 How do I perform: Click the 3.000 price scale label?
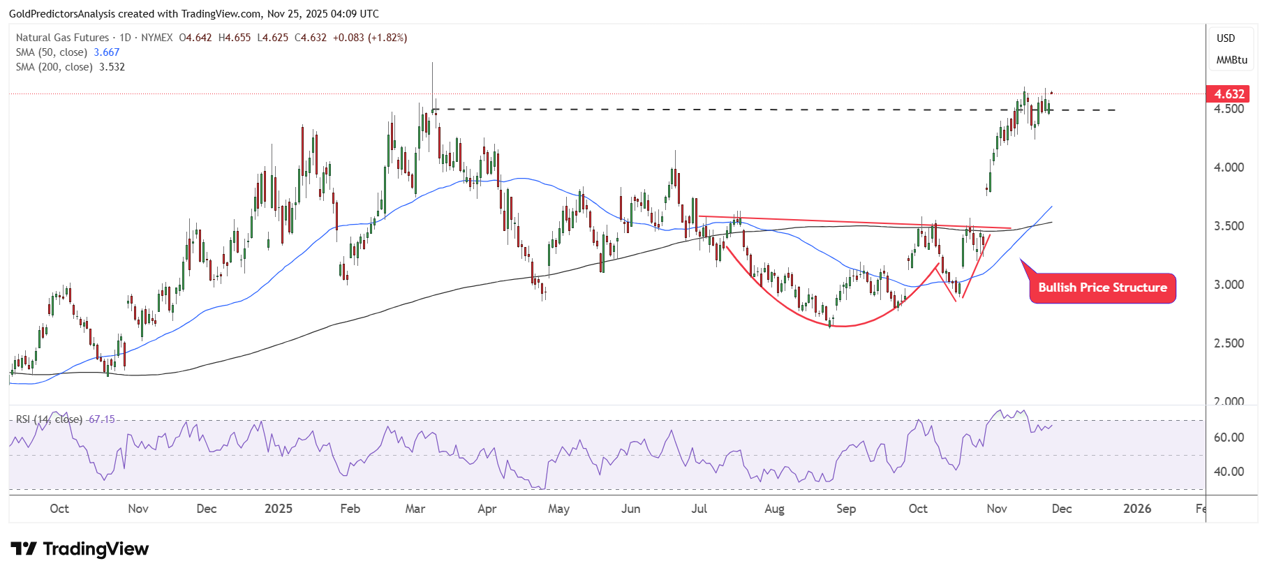pyautogui.click(x=1228, y=285)
